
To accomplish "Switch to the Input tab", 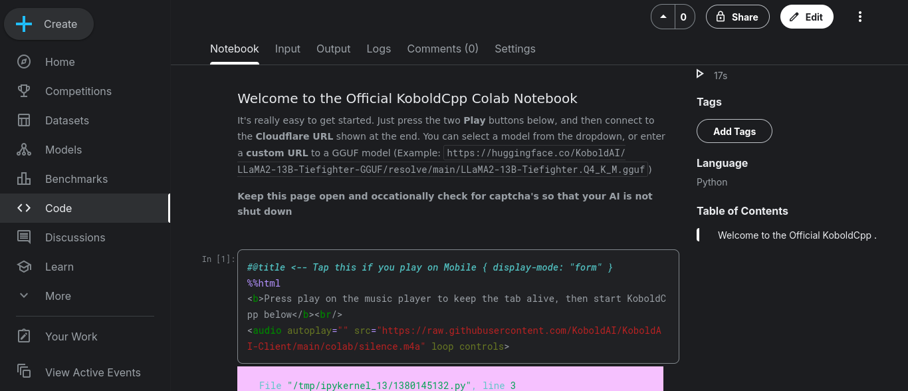I will click(288, 49).
